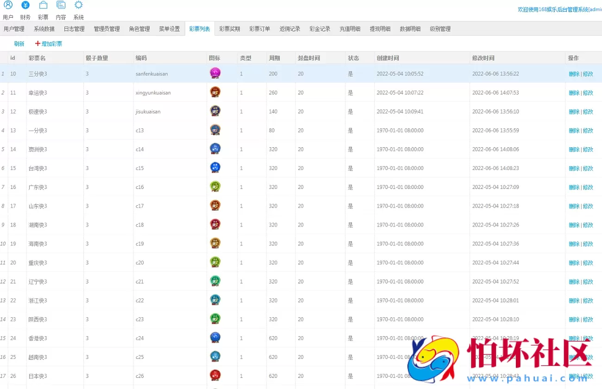Switch to the 充值明细 tab
Screen dimensions: 602x389
coord(350,29)
